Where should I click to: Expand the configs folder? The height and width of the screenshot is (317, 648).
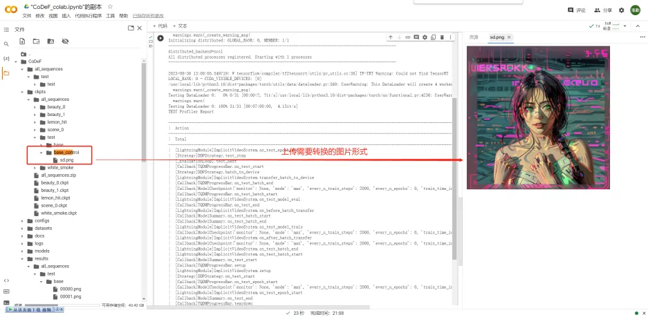coord(23,221)
